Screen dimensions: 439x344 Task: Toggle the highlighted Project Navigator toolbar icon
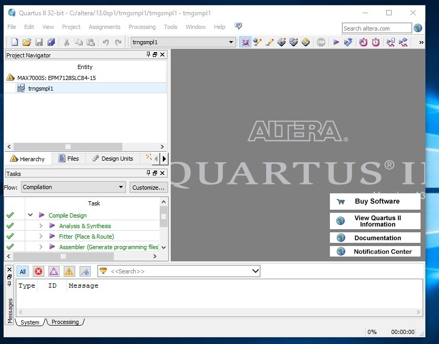245,42
